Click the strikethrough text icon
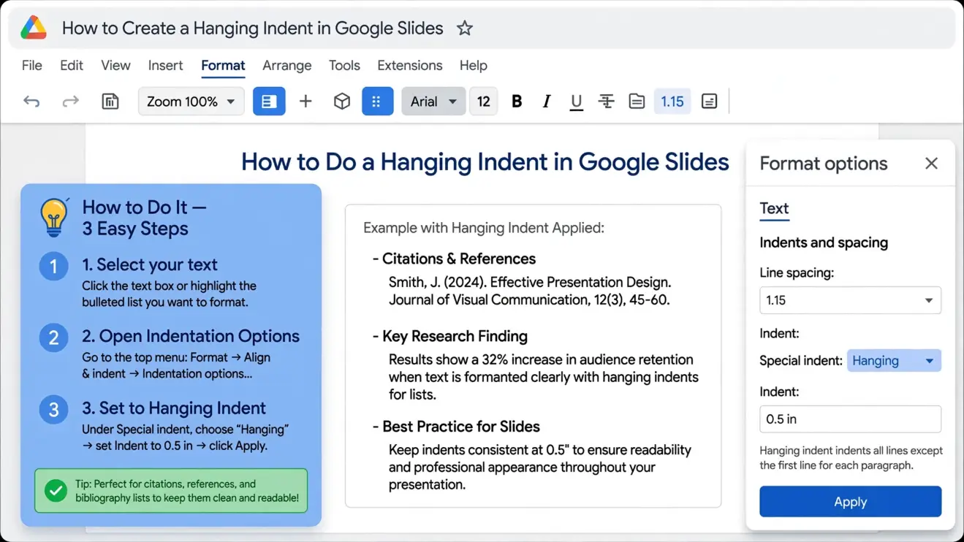 click(606, 102)
